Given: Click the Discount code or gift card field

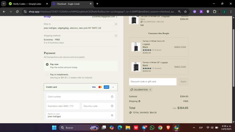Looking at the screenshot, I should coord(153,81).
